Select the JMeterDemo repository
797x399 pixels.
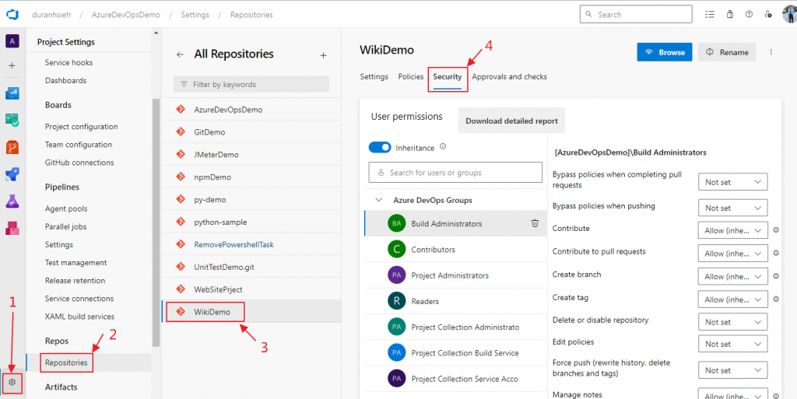point(251,154)
